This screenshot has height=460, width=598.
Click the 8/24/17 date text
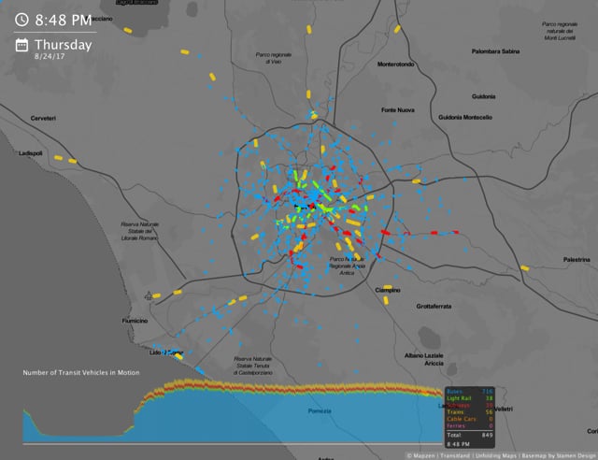(50, 56)
